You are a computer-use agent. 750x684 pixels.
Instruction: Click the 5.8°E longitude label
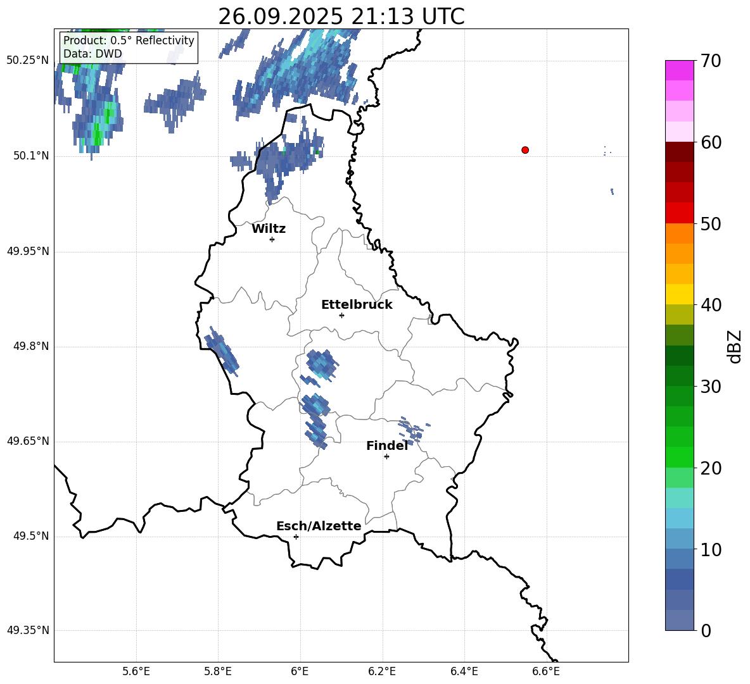(218, 671)
